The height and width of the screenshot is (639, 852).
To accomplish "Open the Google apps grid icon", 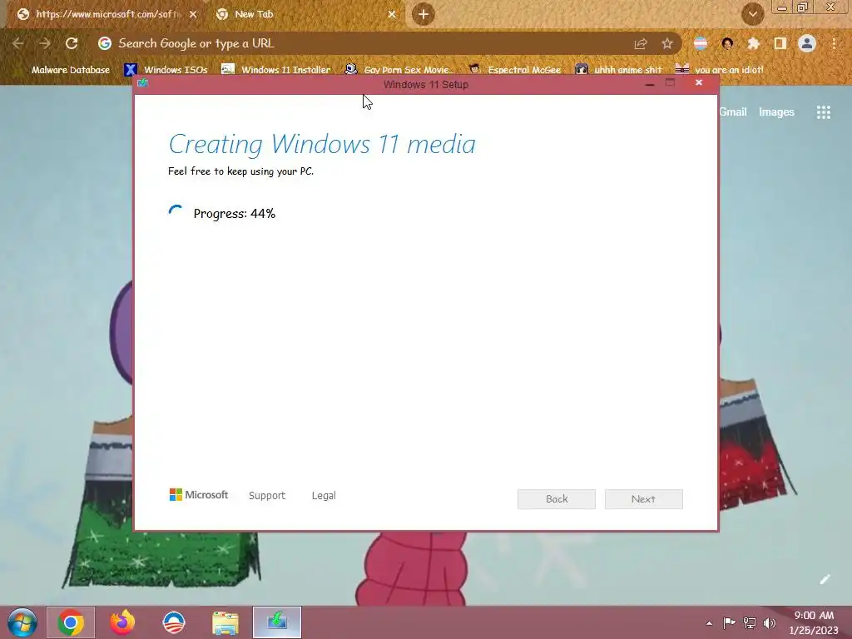I will pyautogui.click(x=823, y=112).
